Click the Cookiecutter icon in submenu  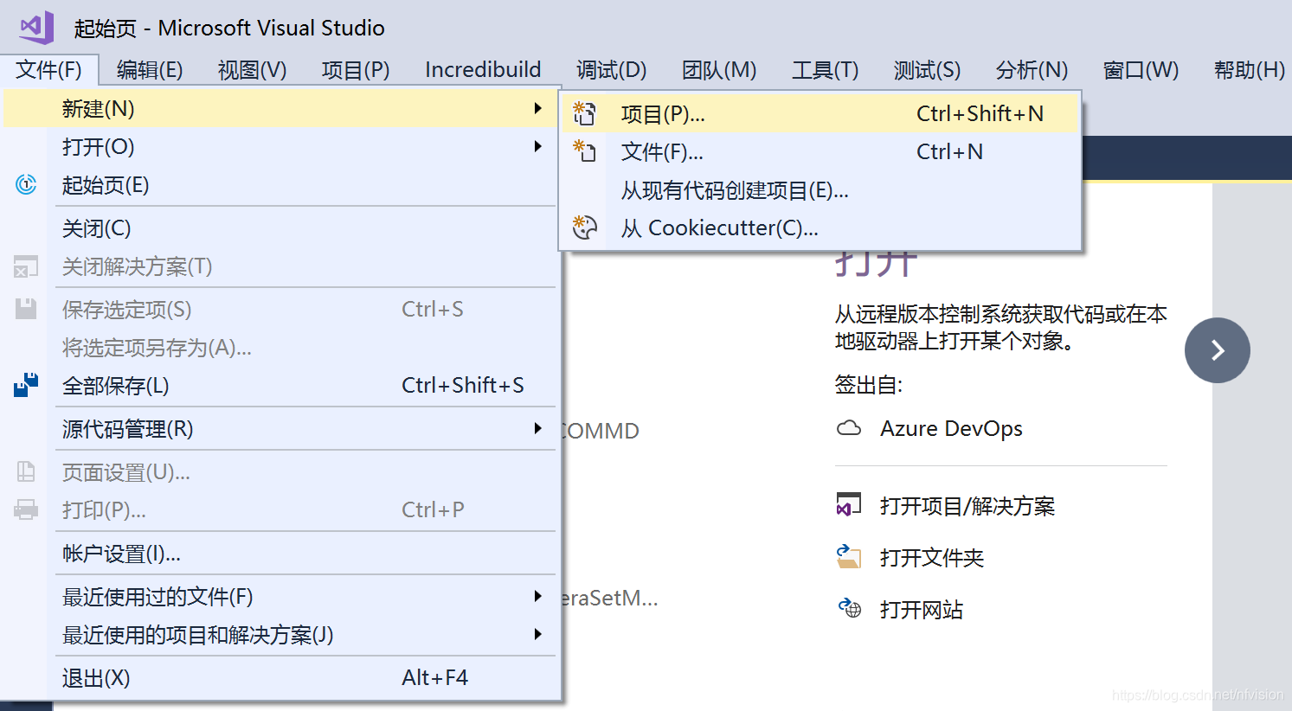585,227
